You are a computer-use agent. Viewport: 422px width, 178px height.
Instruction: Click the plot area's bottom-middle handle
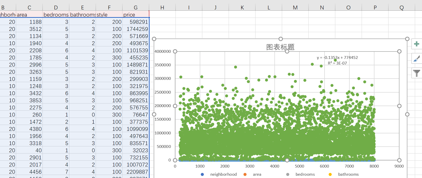coord(287,160)
